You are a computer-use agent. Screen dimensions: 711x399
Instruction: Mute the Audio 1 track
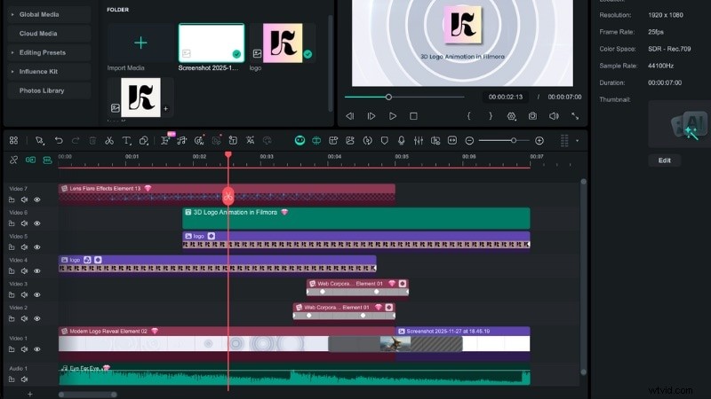pos(25,379)
